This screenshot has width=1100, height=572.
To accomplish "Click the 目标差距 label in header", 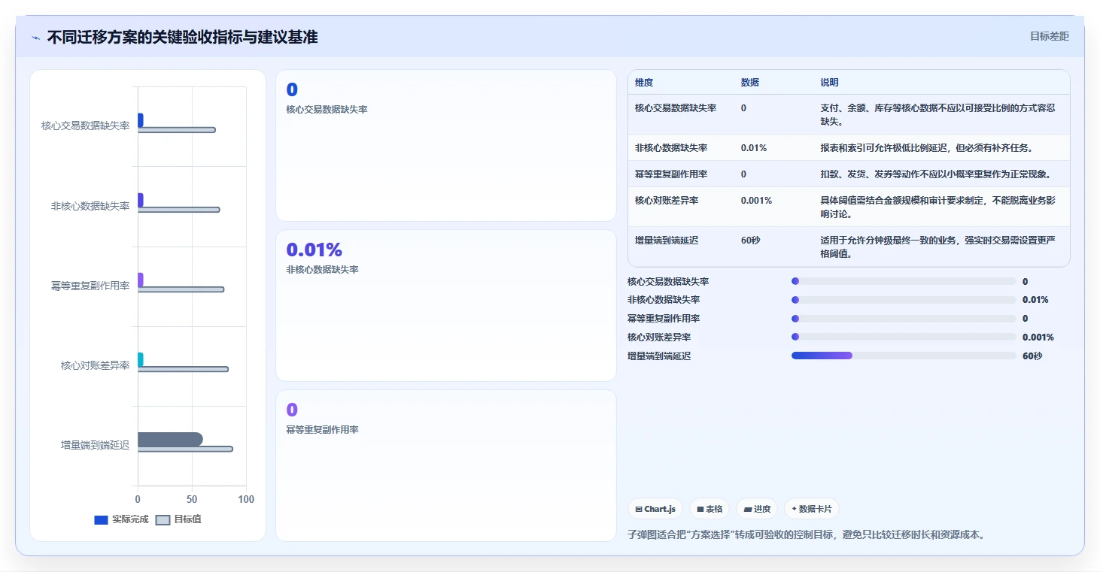I will click(x=1049, y=36).
